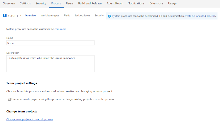Switch to the top Security tab

click(x=41, y=3)
